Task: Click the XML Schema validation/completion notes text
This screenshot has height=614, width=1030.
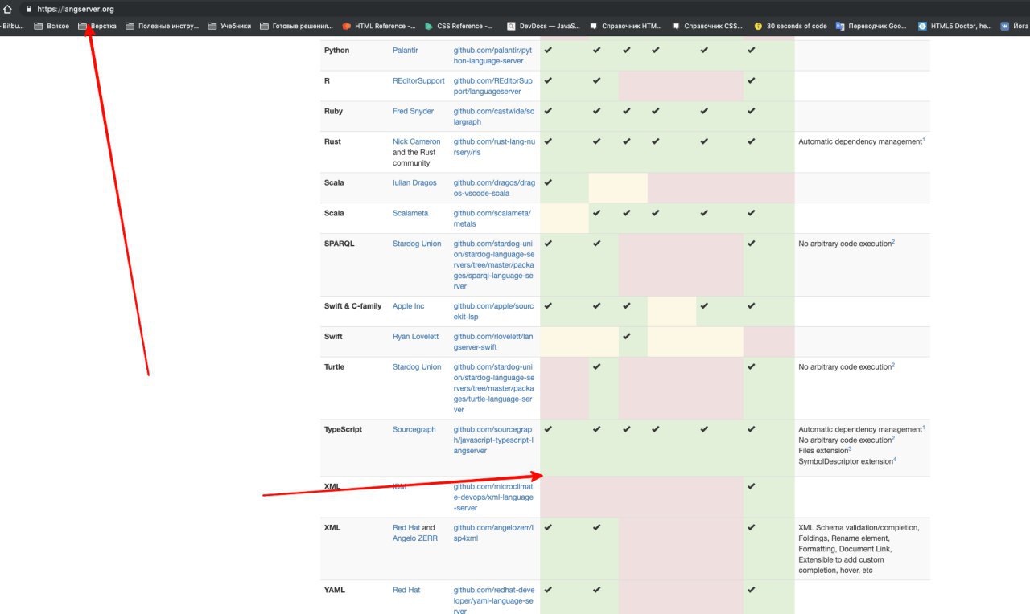Action: tap(859, 549)
